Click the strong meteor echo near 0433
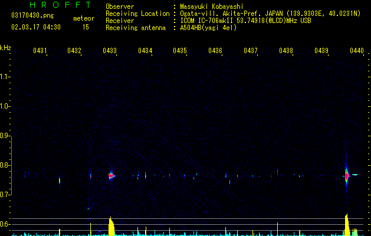371x236 pixels. click(111, 176)
